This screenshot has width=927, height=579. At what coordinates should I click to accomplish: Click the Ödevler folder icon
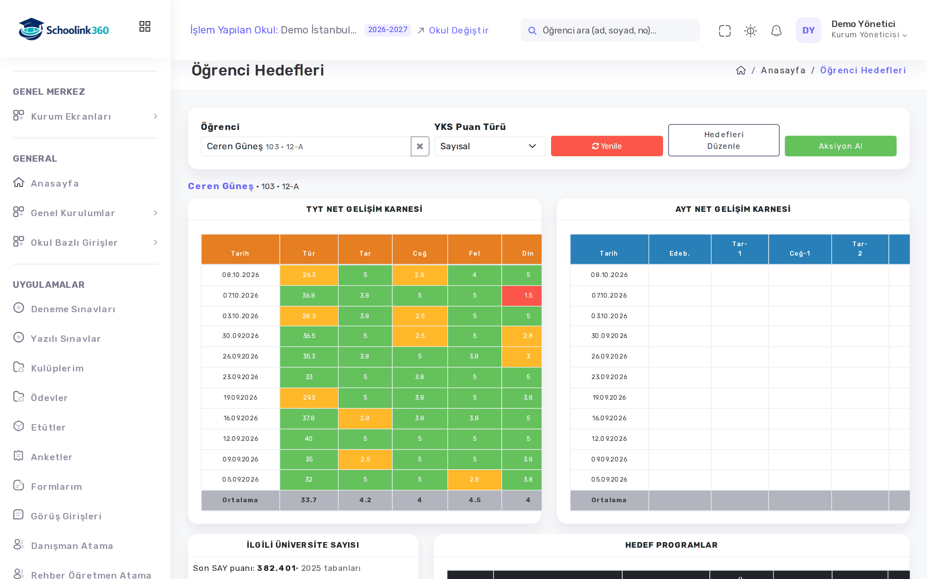coord(18,397)
